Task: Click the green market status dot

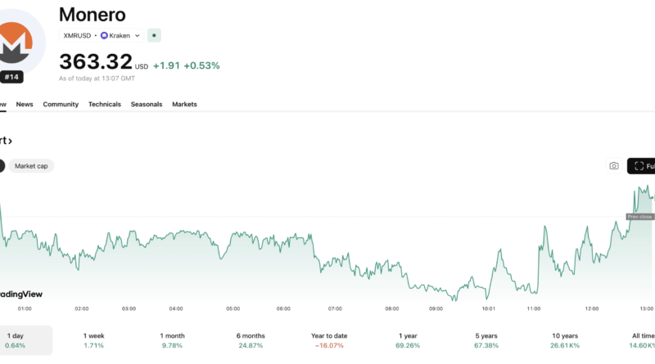Action: pyautogui.click(x=155, y=35)
